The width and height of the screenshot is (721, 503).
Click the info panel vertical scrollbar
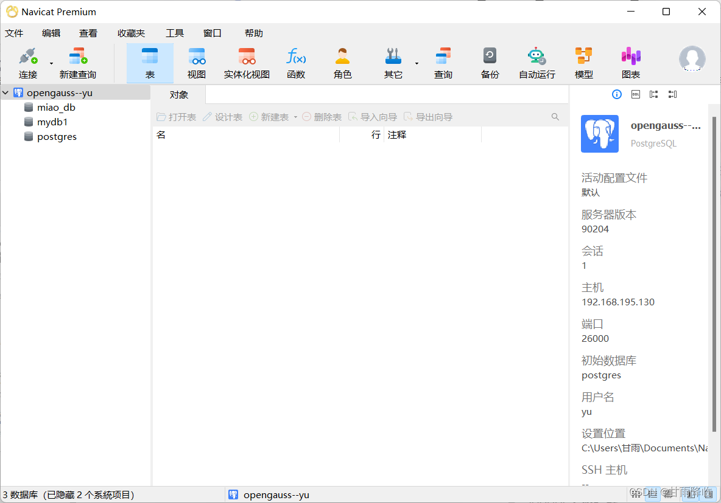point(714,274)
